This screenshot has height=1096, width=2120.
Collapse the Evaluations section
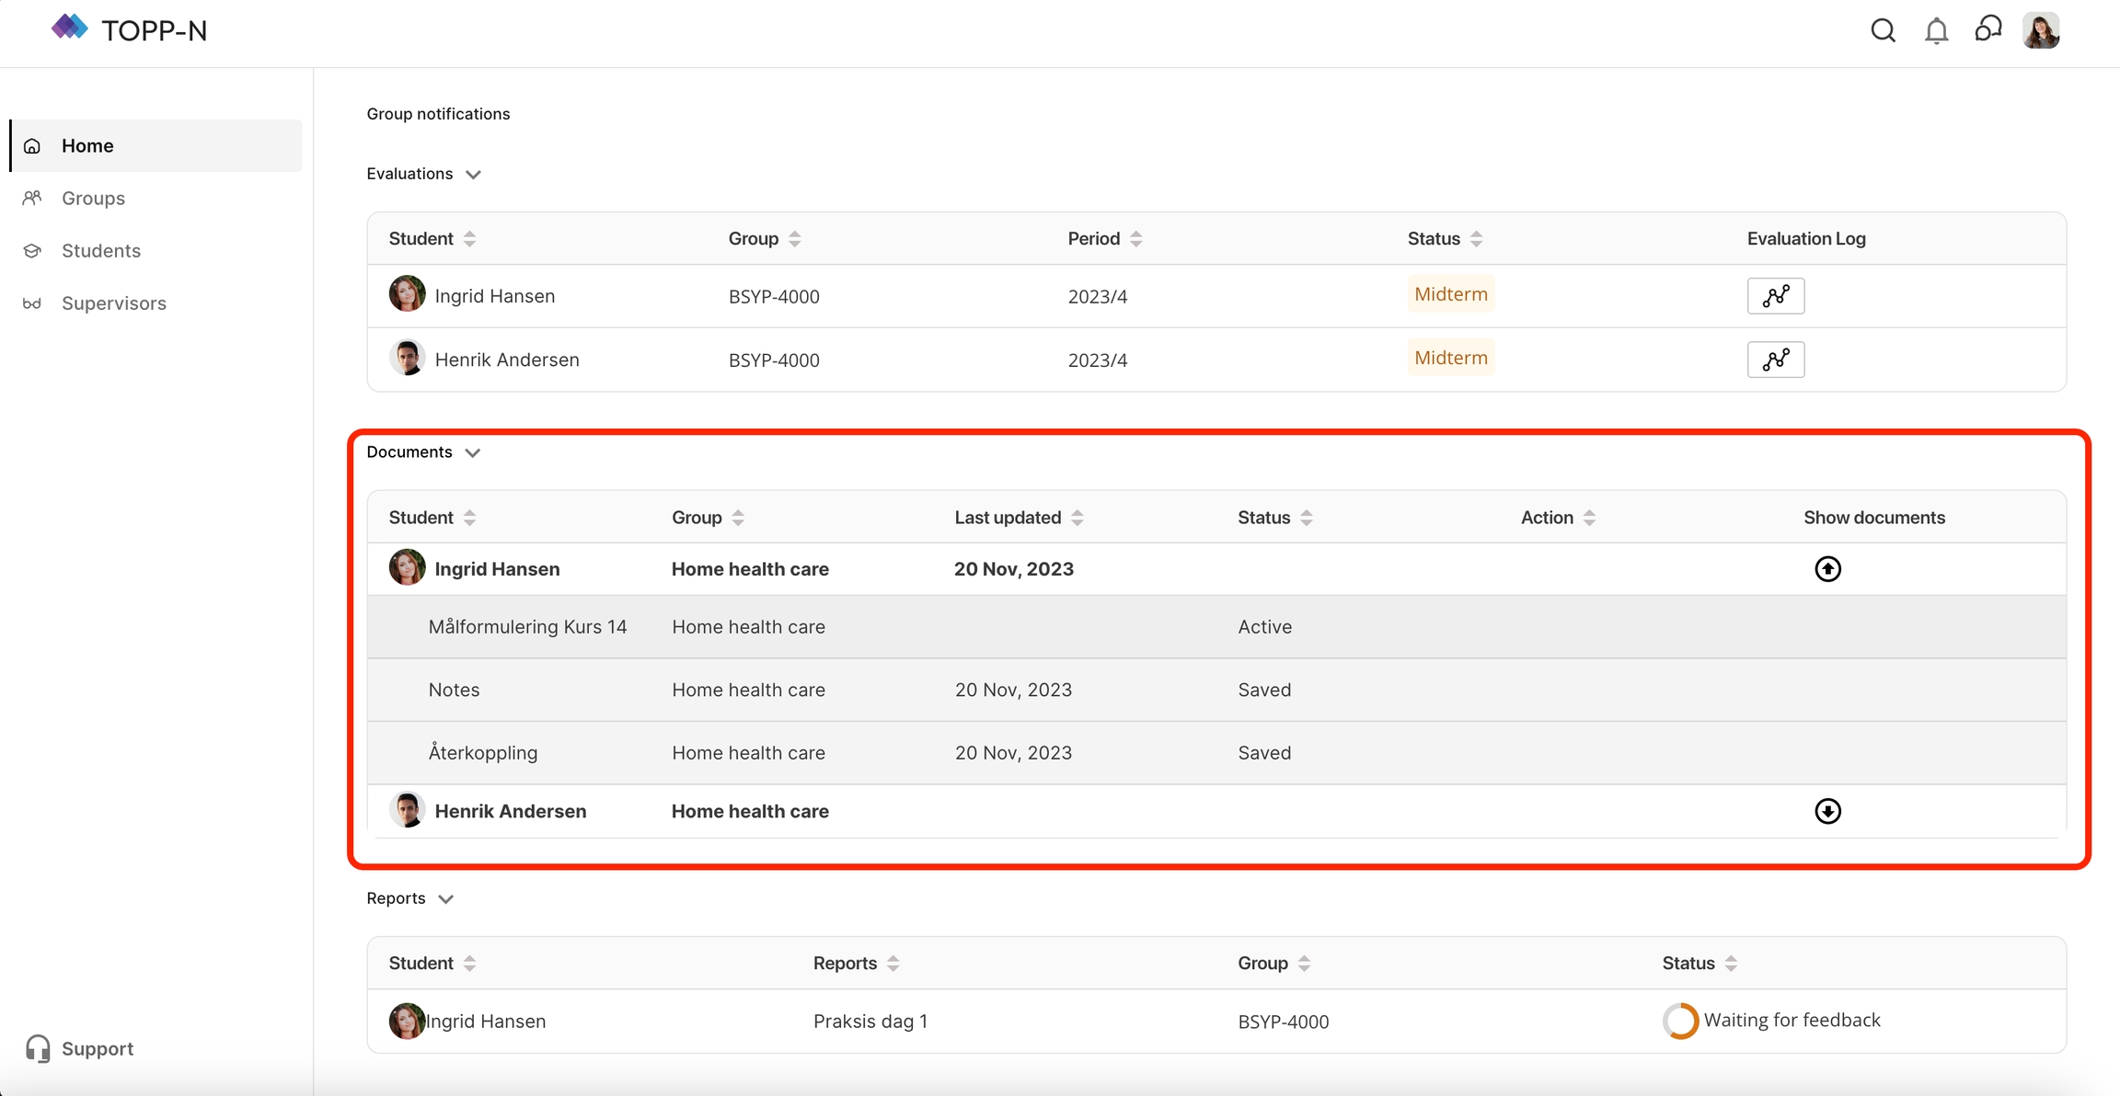(473, 175)
